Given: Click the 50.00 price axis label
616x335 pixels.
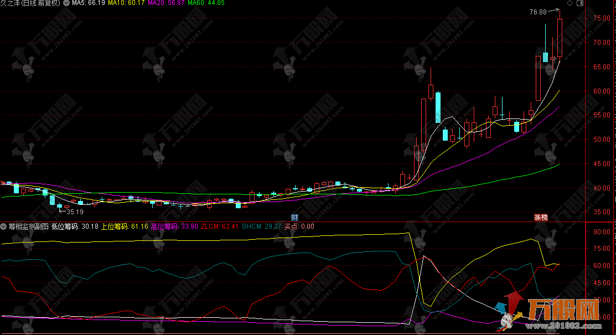Looking at the screenshot, I should click(602, 140).
